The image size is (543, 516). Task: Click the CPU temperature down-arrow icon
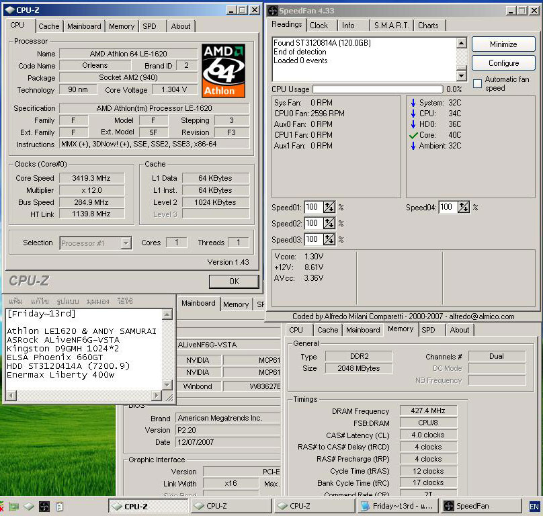click(413, 114)
